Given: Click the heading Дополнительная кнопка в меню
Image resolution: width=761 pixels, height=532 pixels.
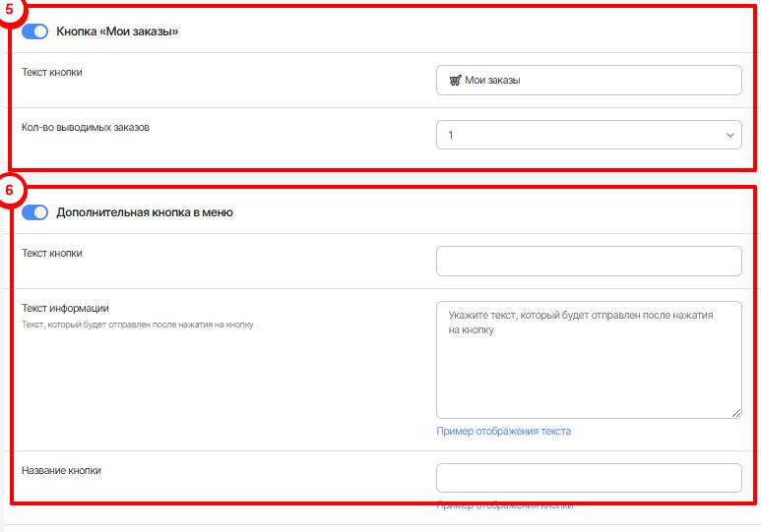Looking at the screenshot, I should (145, 212).
